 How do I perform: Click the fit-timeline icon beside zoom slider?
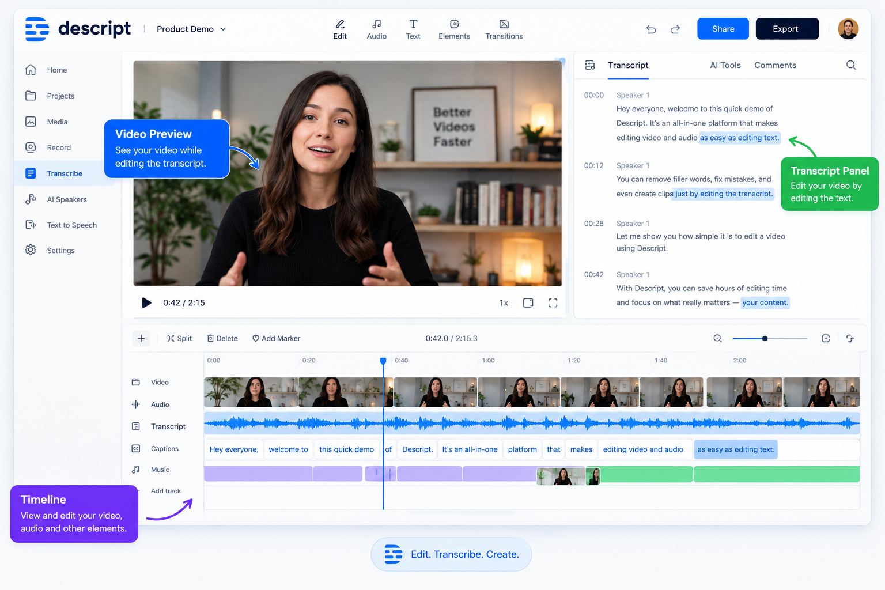pyautogui.click(x=826, y=339)
